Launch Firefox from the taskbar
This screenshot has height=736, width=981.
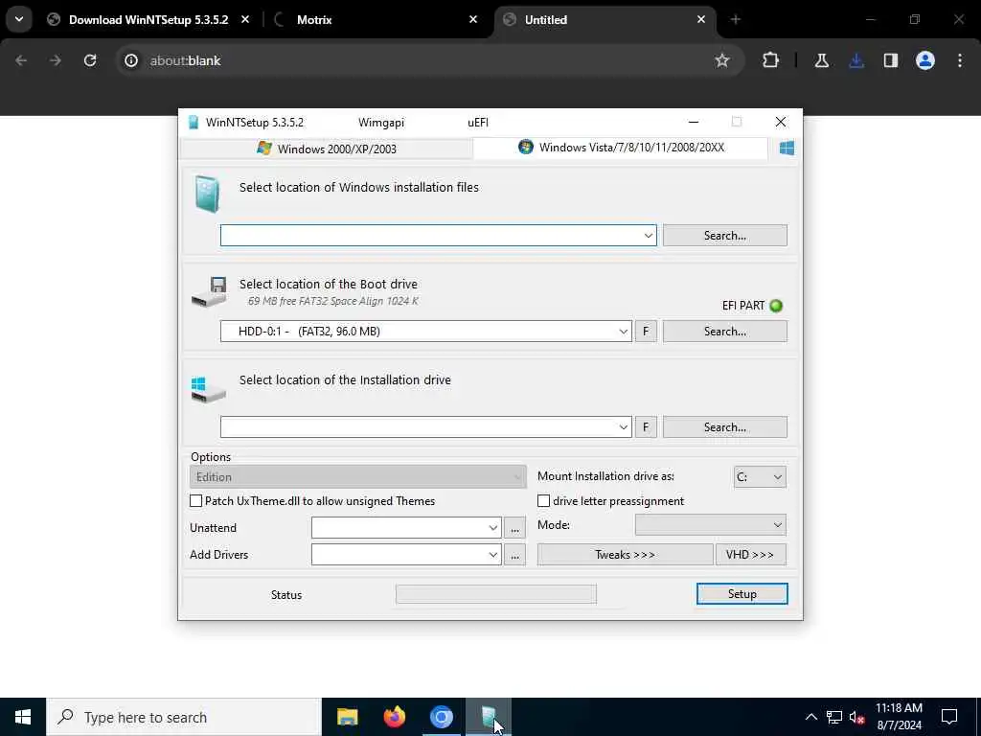[x=394, y=717]
